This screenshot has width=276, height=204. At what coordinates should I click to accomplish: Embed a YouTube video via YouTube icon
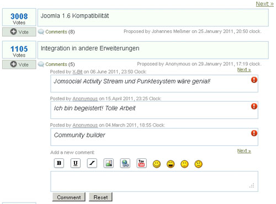(141, 163)
